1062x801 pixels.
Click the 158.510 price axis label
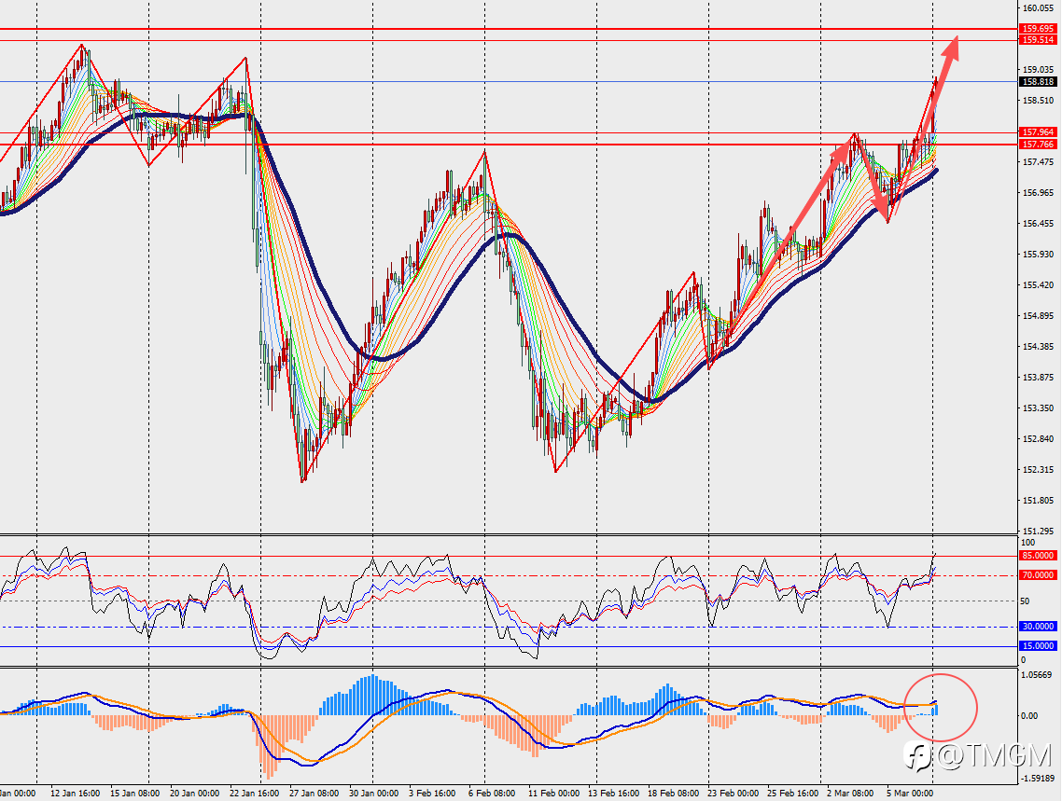point(1039,100)
